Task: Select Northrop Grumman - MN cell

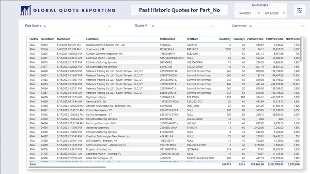Action: (101, 123)
